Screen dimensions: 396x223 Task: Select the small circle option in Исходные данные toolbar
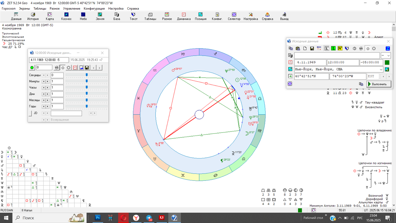[368, 49]
